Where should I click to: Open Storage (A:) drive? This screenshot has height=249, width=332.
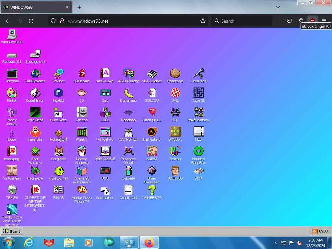pyautogui.click(x=35, y=56)
